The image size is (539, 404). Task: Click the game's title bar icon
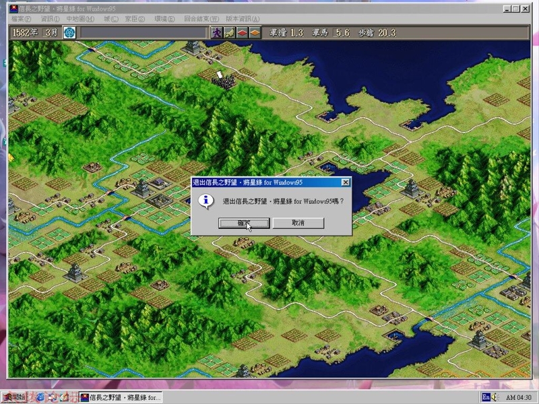coord(13,9)
